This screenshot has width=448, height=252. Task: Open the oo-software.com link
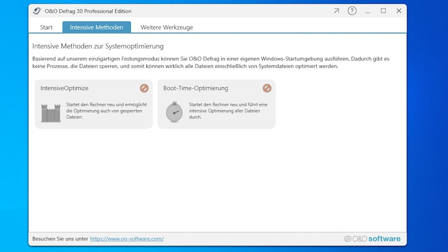[x=127, y=239]
